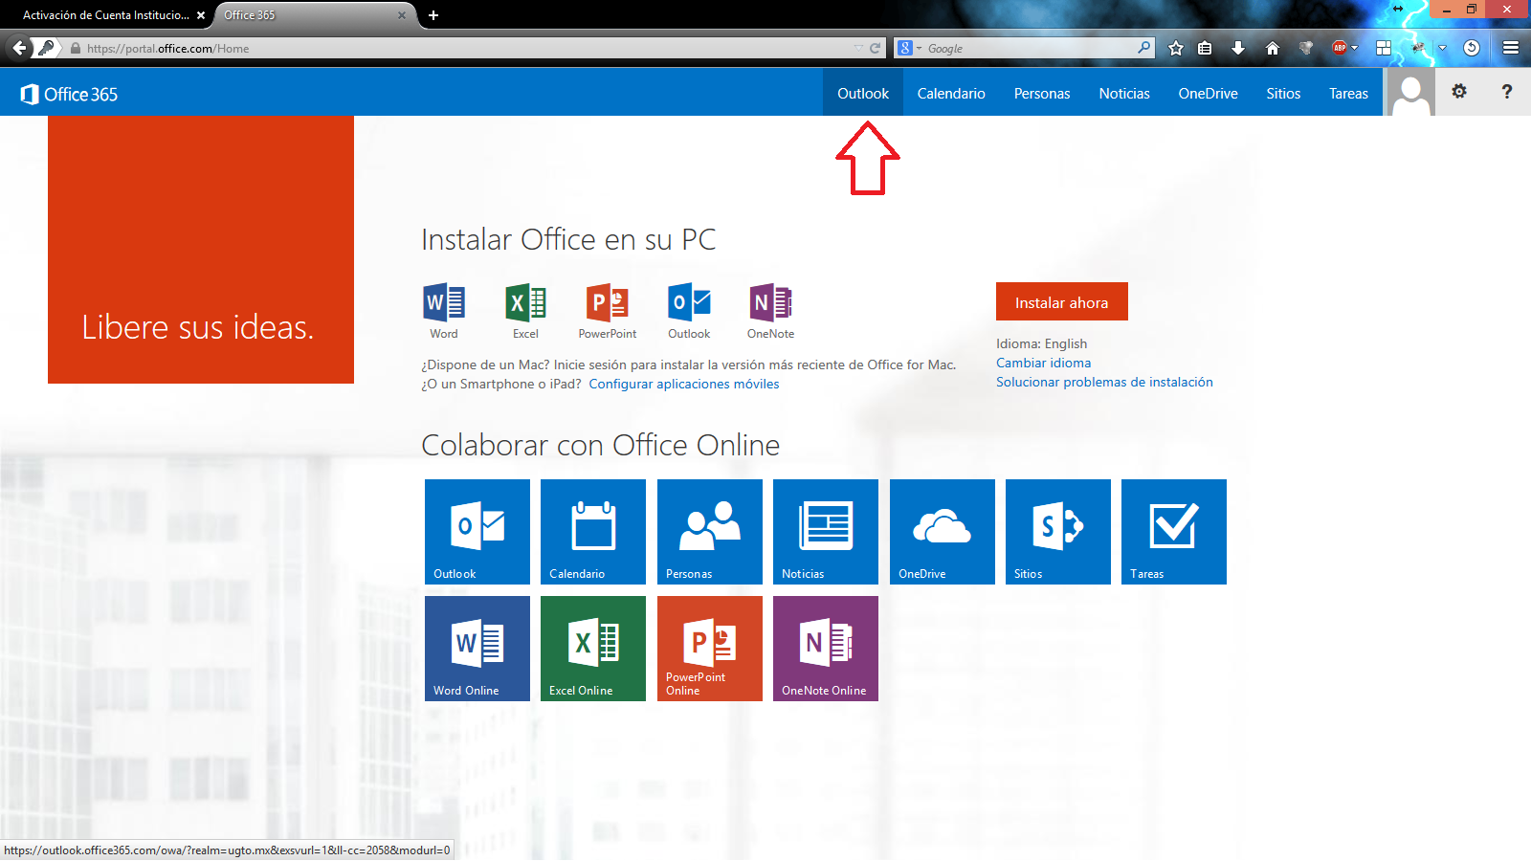Switch to the Activación de Cuenta browser tab

pyautogui.click(x=105, y=15)
